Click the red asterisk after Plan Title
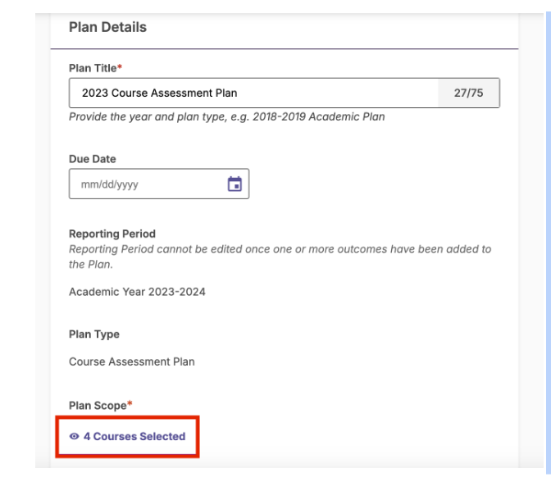The image size is (551, 482). [x=120, y=66]
